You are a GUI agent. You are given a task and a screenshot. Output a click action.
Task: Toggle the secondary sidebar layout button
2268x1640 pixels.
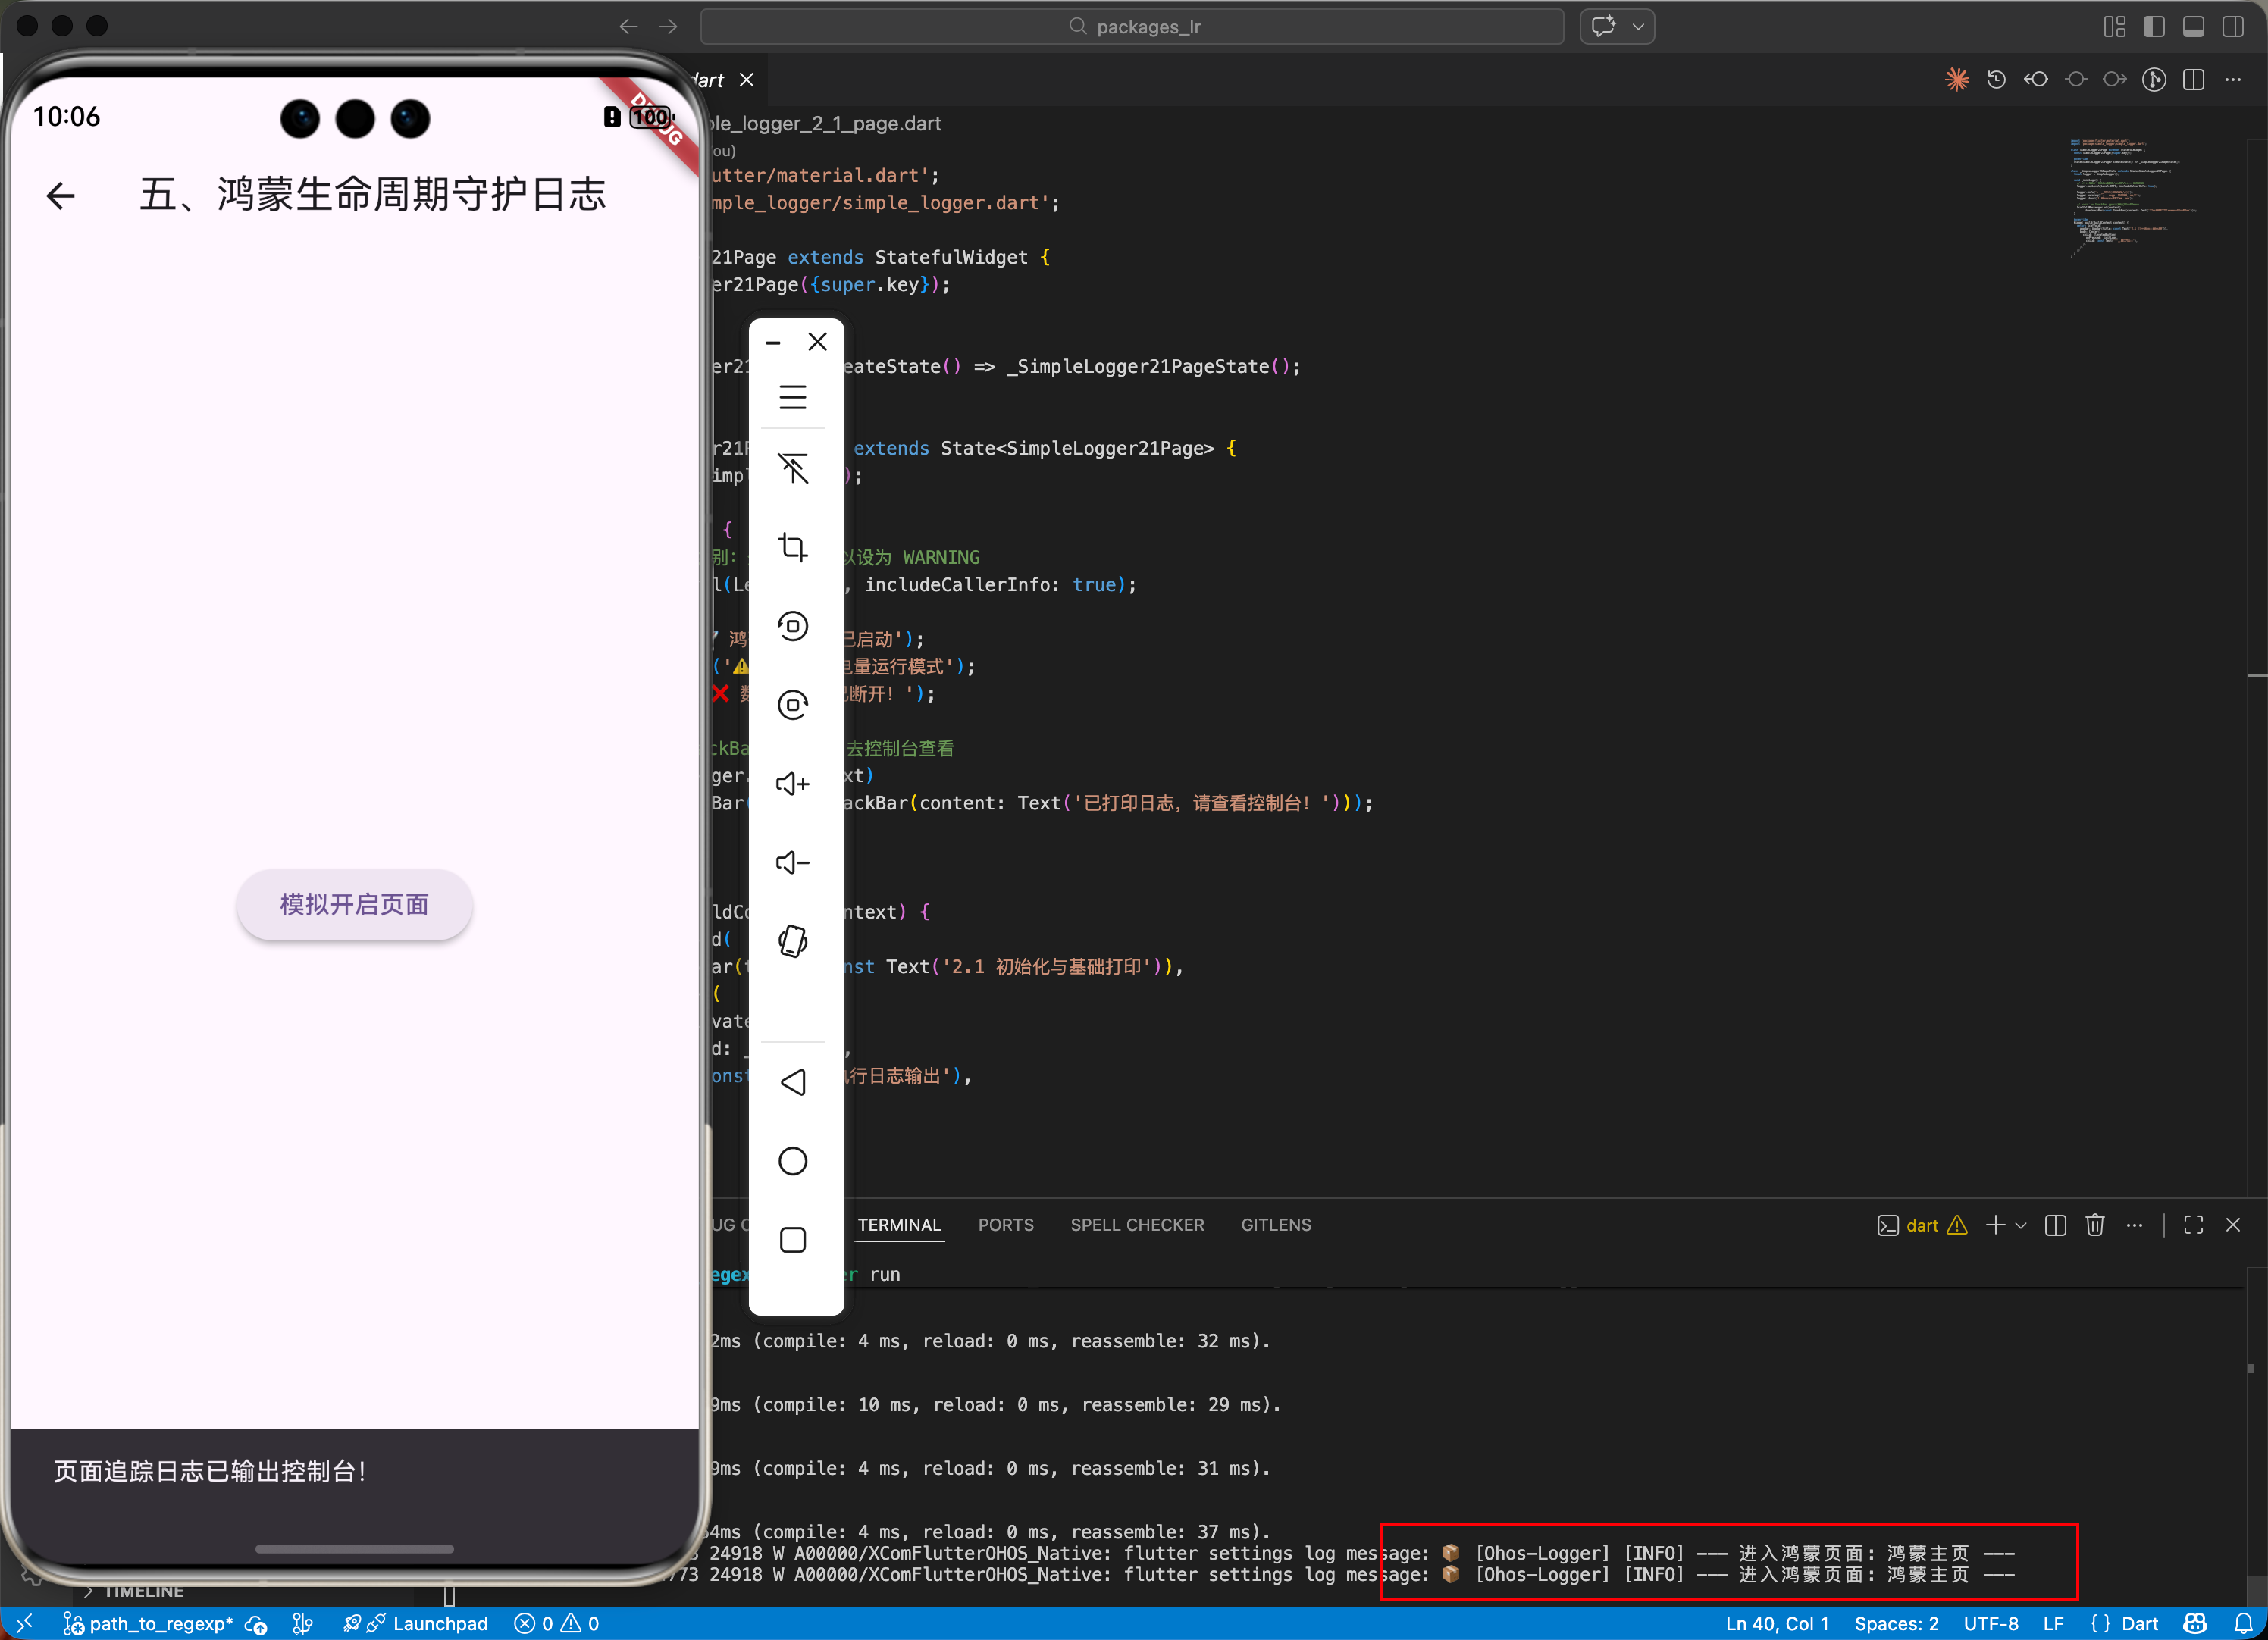2233,27
